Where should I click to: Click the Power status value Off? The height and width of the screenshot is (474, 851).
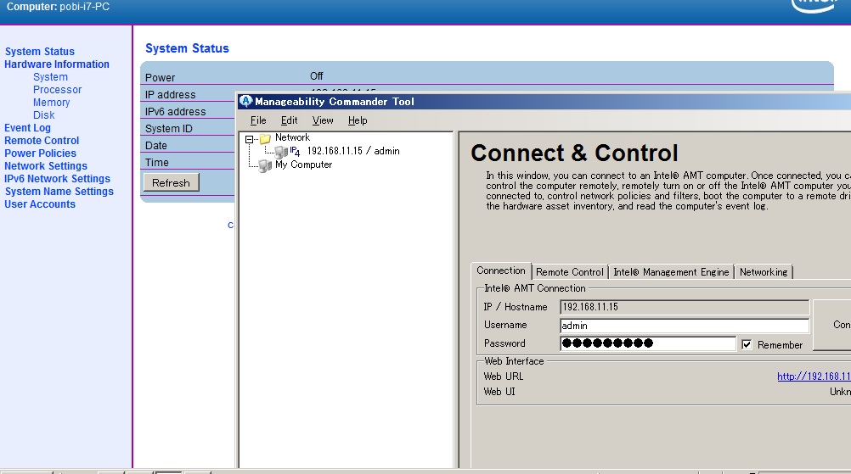click(x=317, y=75)
